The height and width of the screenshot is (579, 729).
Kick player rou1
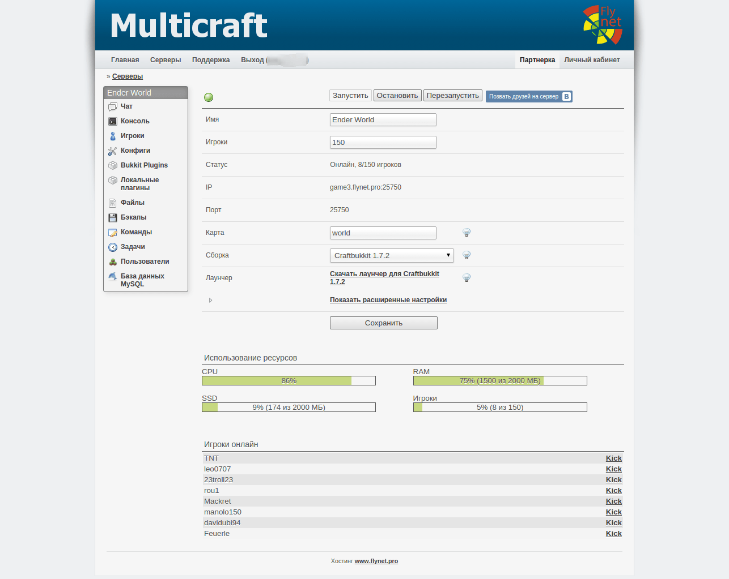pyautogui.click(x=614, y=491)
